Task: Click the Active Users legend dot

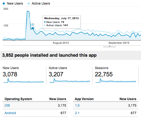Action: click(29, 4)
